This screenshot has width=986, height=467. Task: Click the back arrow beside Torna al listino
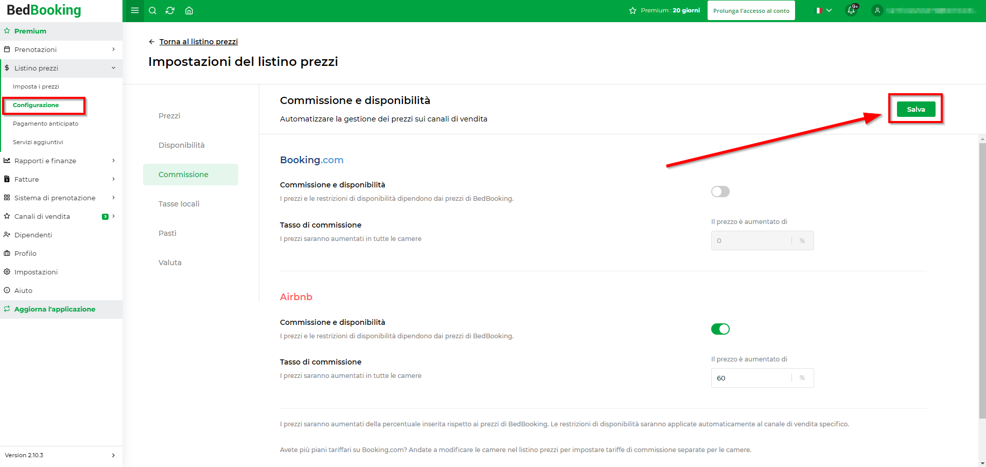click(x=151, y=42)
